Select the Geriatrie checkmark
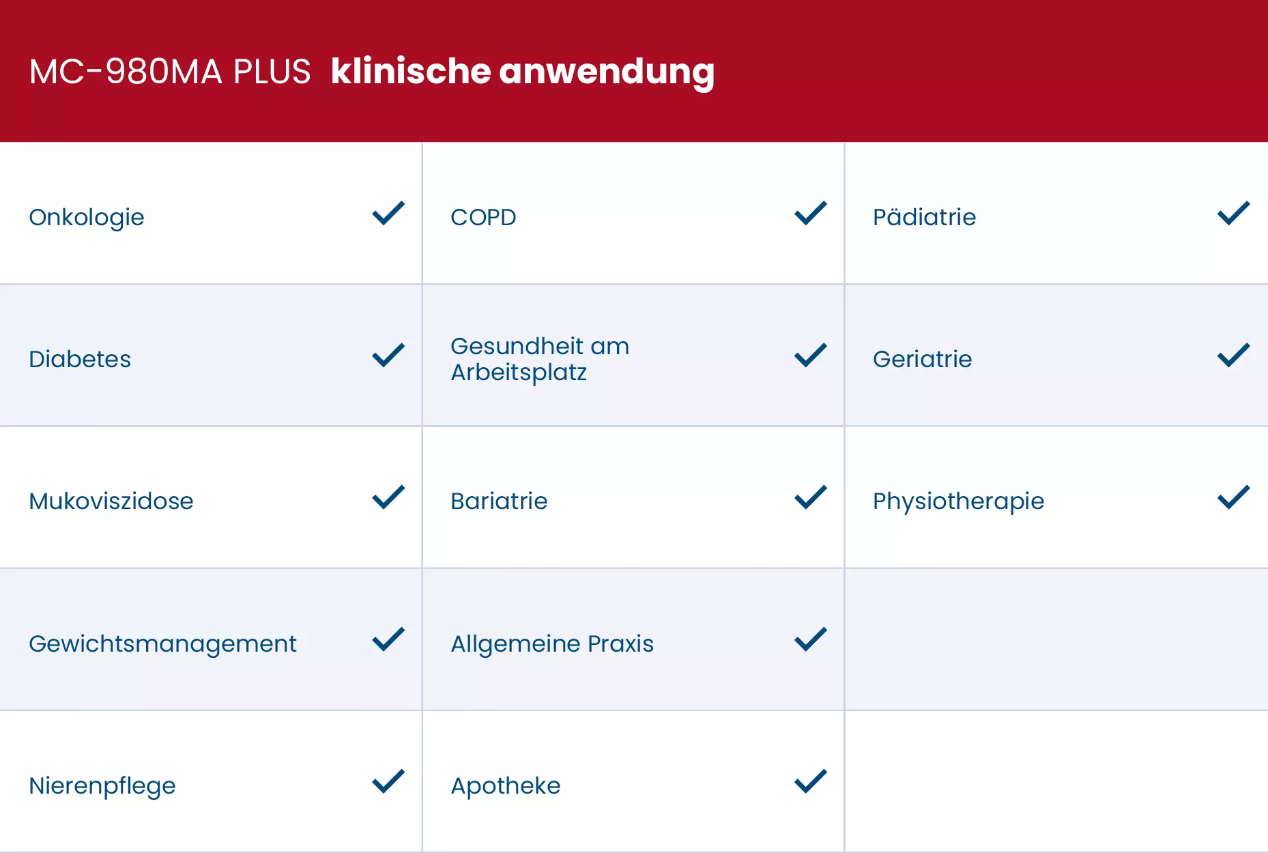This screenshot has height=853, width=1268. (1234, 356)
